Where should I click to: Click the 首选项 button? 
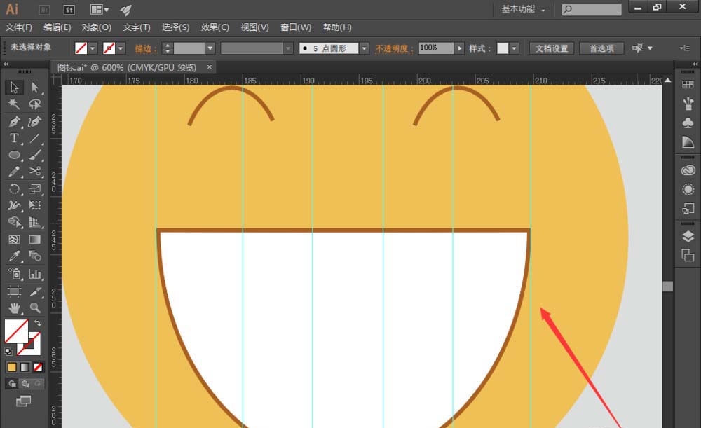pos(601,48)
